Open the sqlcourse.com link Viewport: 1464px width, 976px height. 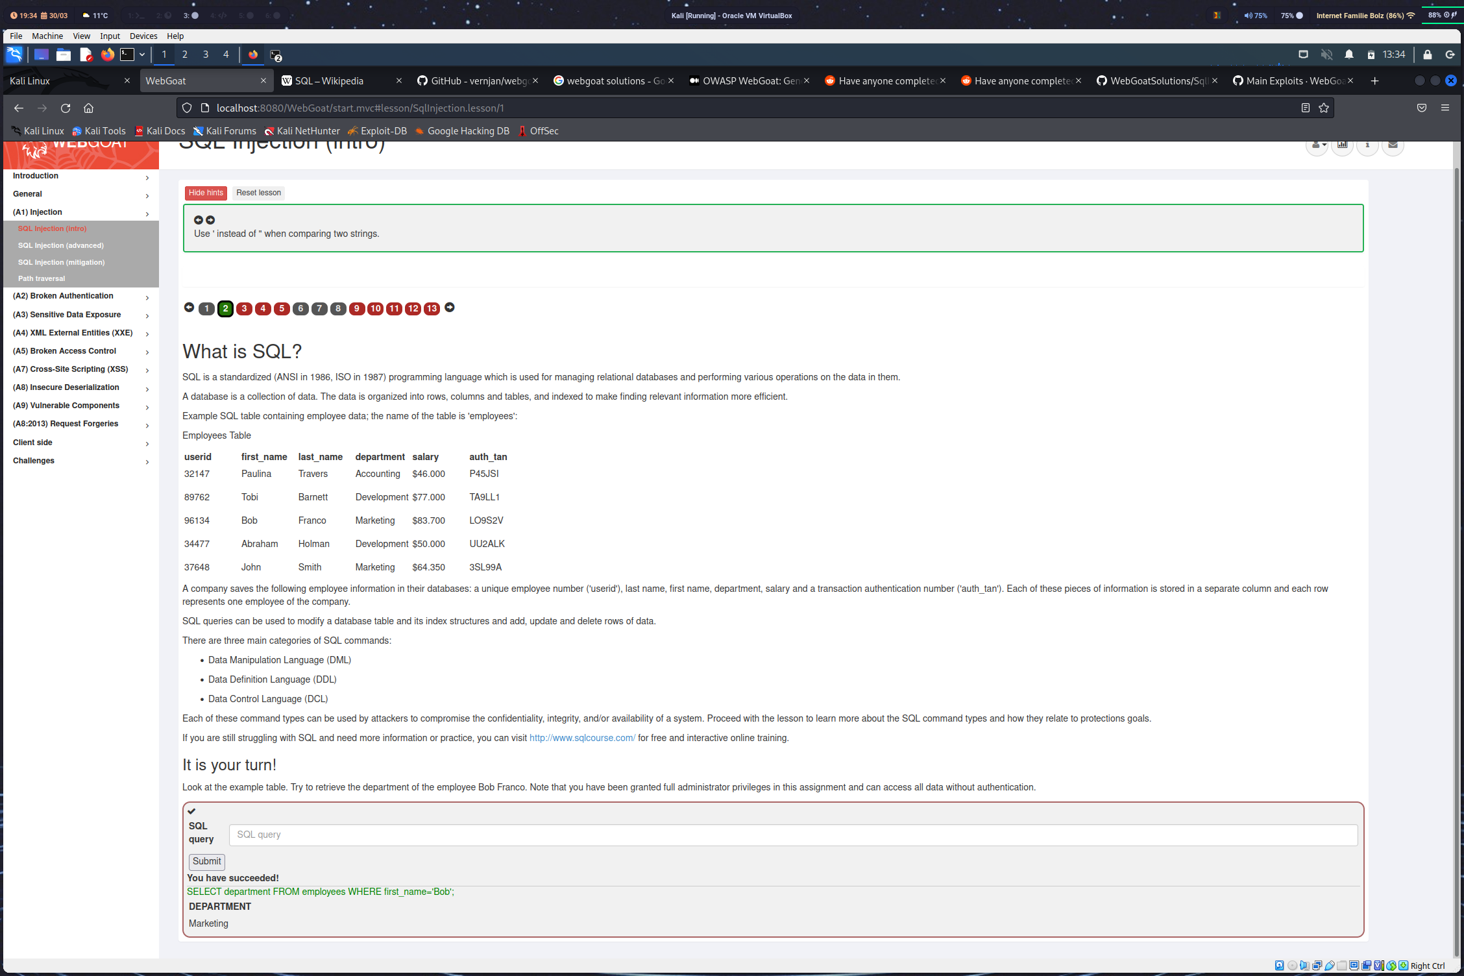click(x=582, y=738)
